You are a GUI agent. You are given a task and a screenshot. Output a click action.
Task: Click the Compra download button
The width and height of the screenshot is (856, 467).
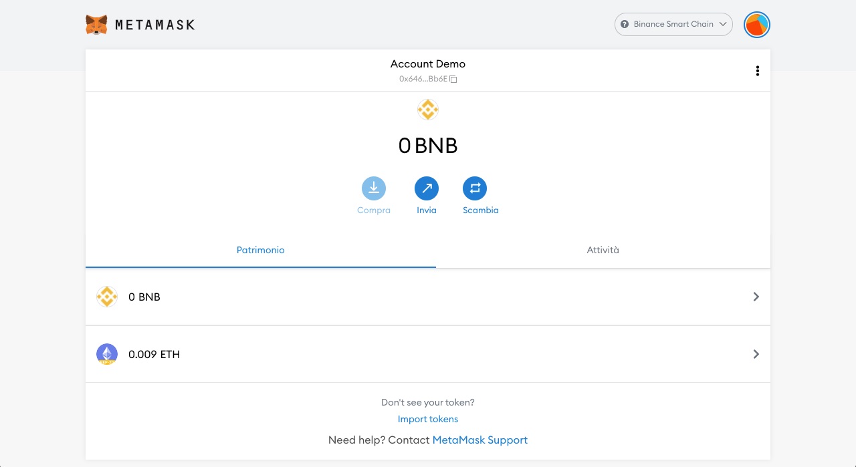pos(374,188)
